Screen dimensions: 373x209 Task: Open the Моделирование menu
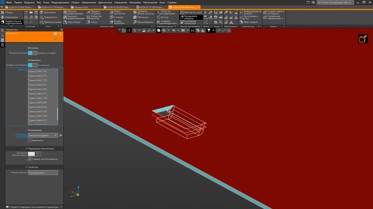[x=60, y=2]
